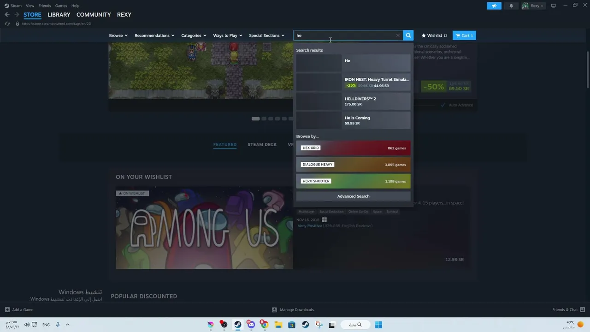This screenshot has height=332, width=590.
Task: Open the Friends menu
Action: coord(45,6)
